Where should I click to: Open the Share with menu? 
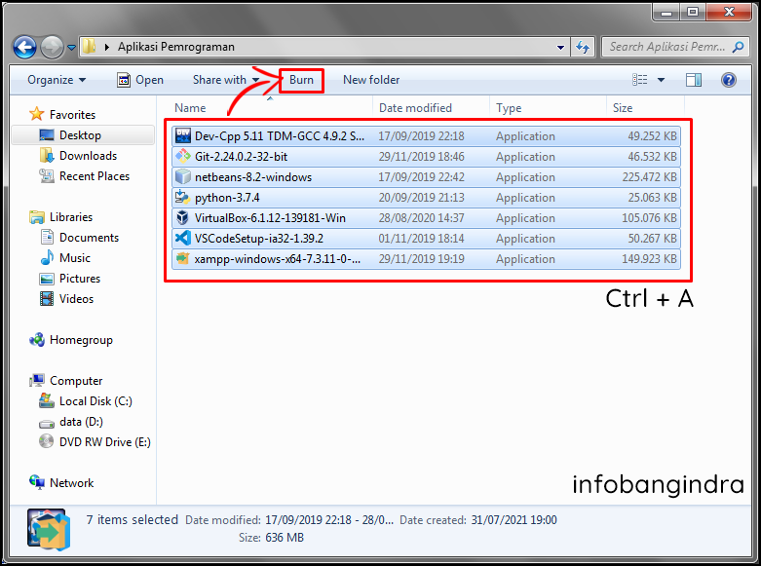click(x=226, y=80)
